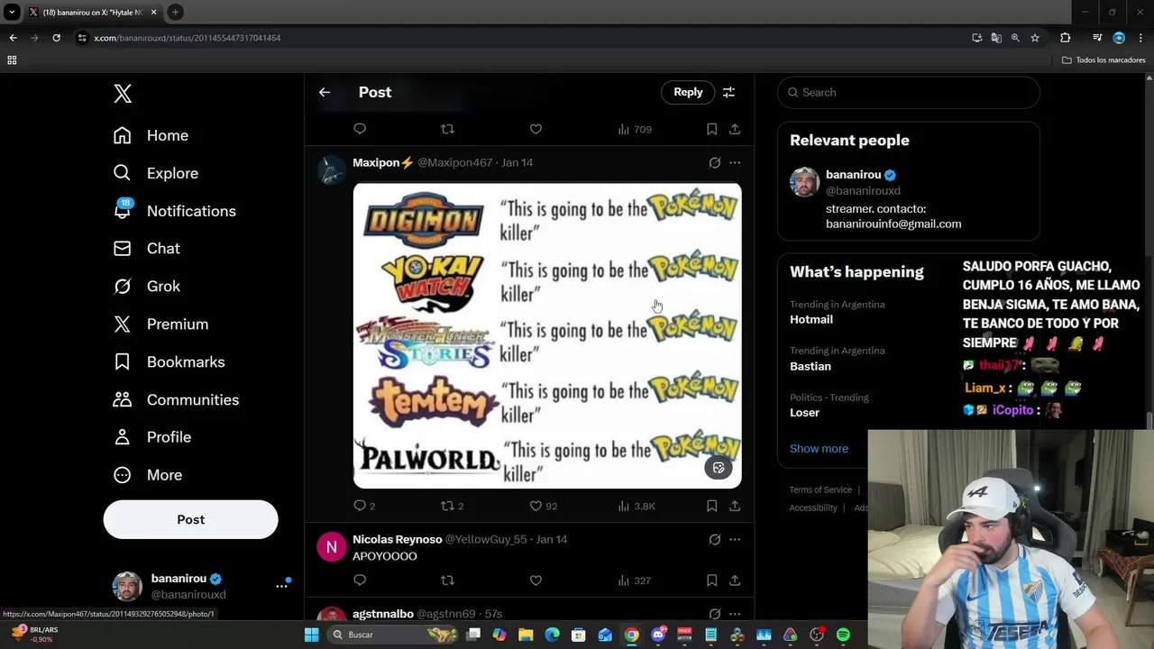The image size is (1154, 649).
Task: Bookmark the post with 709 views
Action: 711,129
